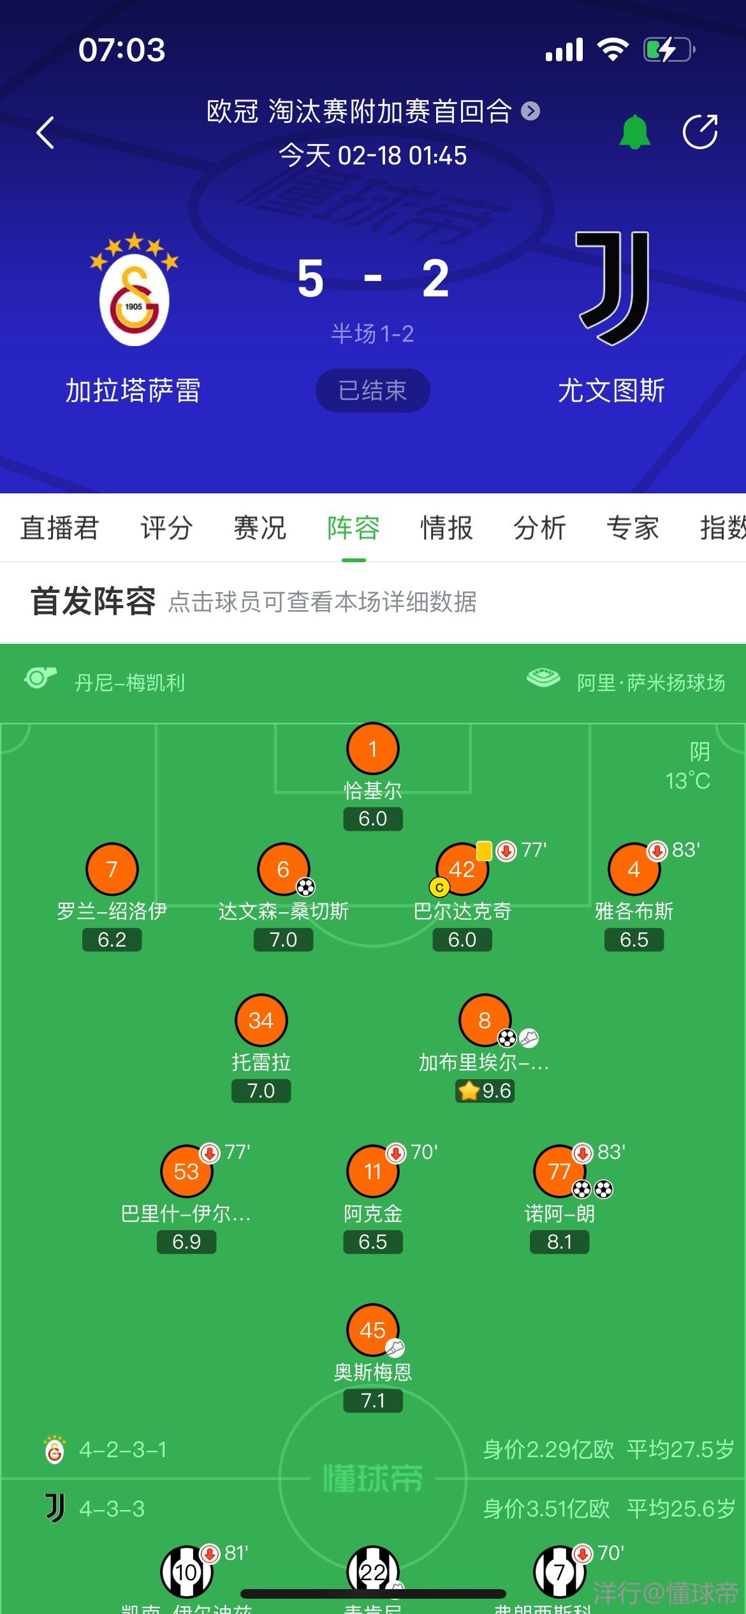Tap the 已结束 match status button
The image size is (746, 1614).
[372, 390]
